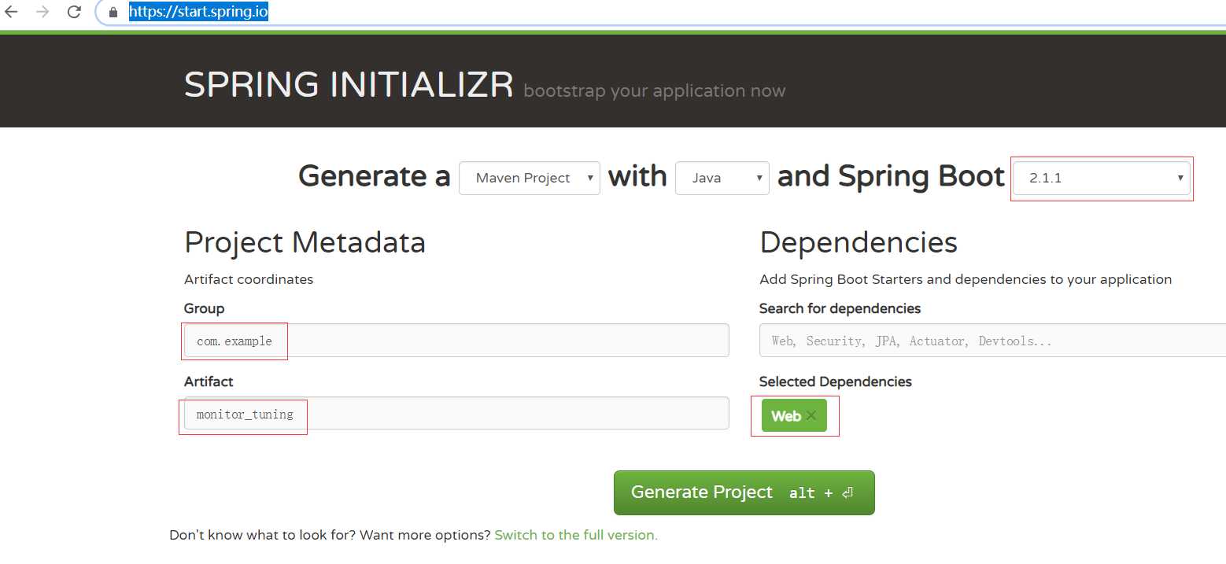Edit the Group field containing com.example

[x=456, y=341]
